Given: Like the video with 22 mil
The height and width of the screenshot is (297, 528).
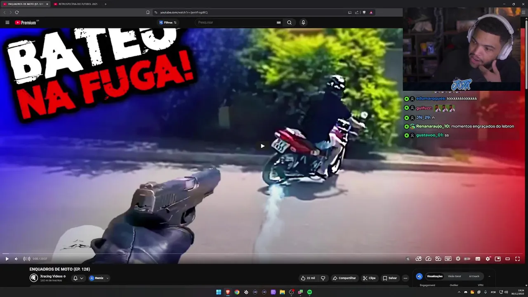Looking at the screenshot, I should [x=308, y=278].
